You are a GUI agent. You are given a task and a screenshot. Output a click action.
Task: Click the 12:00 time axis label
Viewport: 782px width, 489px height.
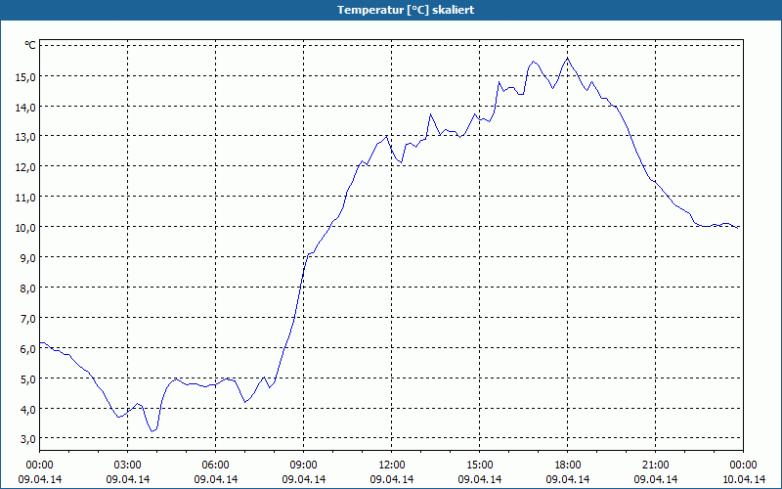pos(392,466)
